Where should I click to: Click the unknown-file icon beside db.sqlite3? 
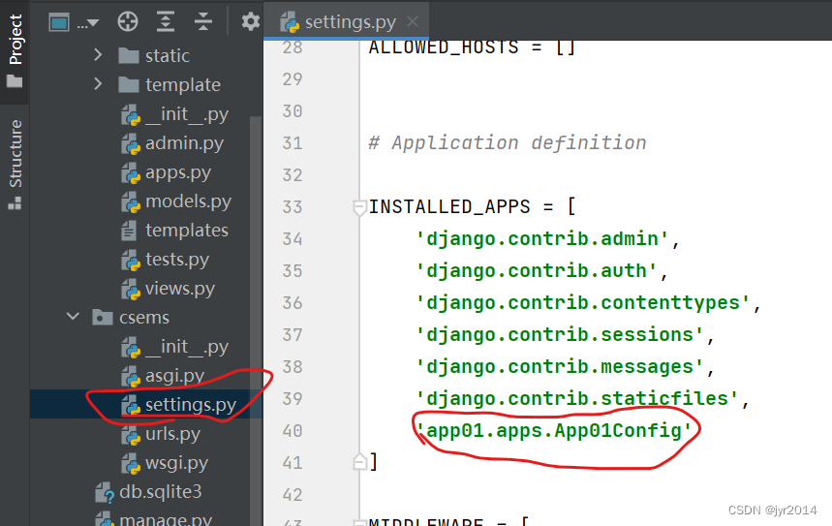tap(105, 493)
